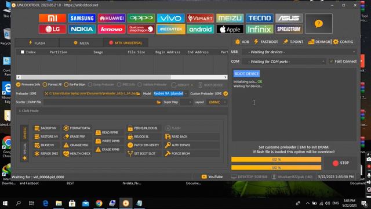This screenshot has height=209, width=371.
Task: Click the upper 100% progress bar
Action: click(276, 160)
